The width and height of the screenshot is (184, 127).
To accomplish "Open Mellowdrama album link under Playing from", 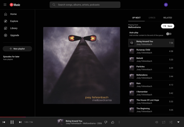I will pyautogui.click(x=135, y=27).
